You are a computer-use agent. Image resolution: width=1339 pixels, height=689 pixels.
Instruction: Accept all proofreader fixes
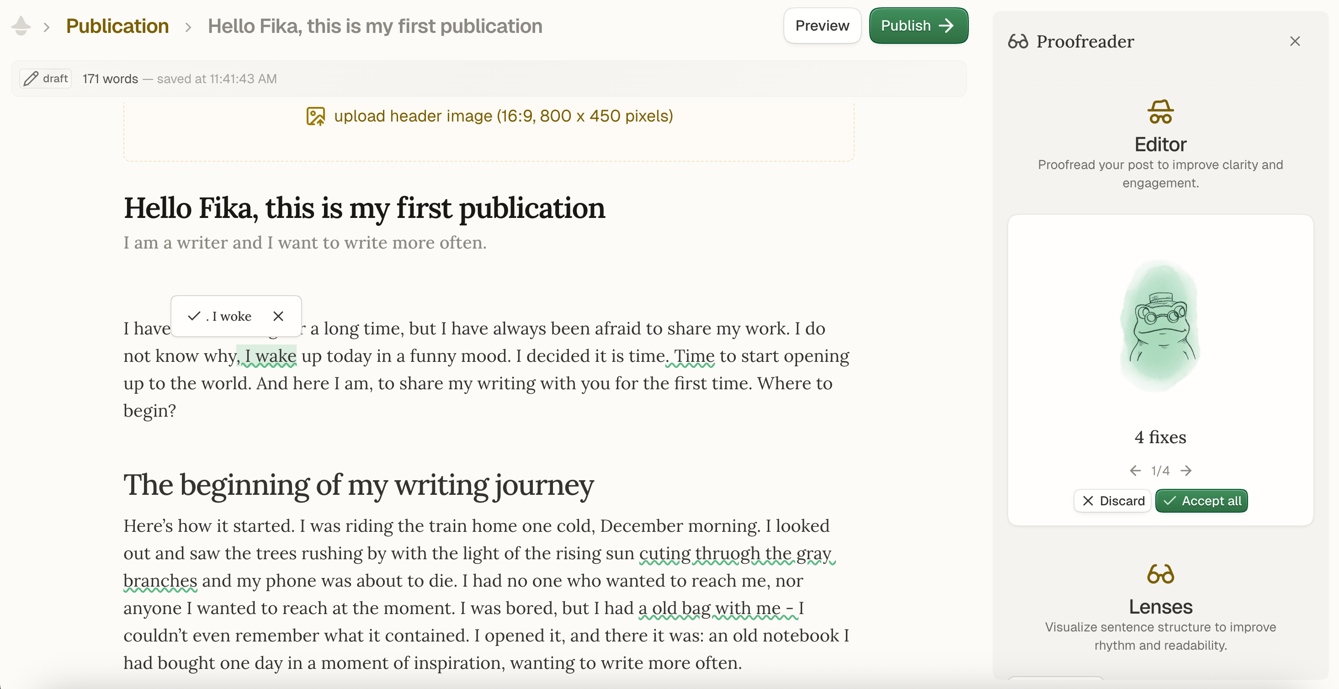[1201, 500]
